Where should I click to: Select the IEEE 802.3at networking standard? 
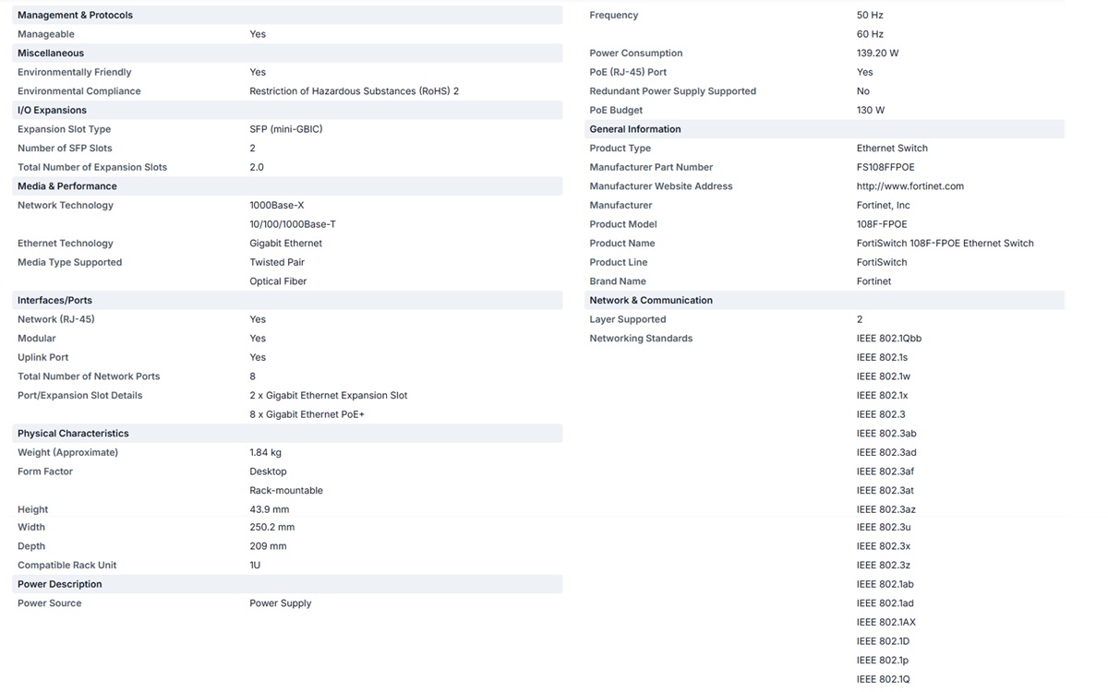tap(885, 491)
